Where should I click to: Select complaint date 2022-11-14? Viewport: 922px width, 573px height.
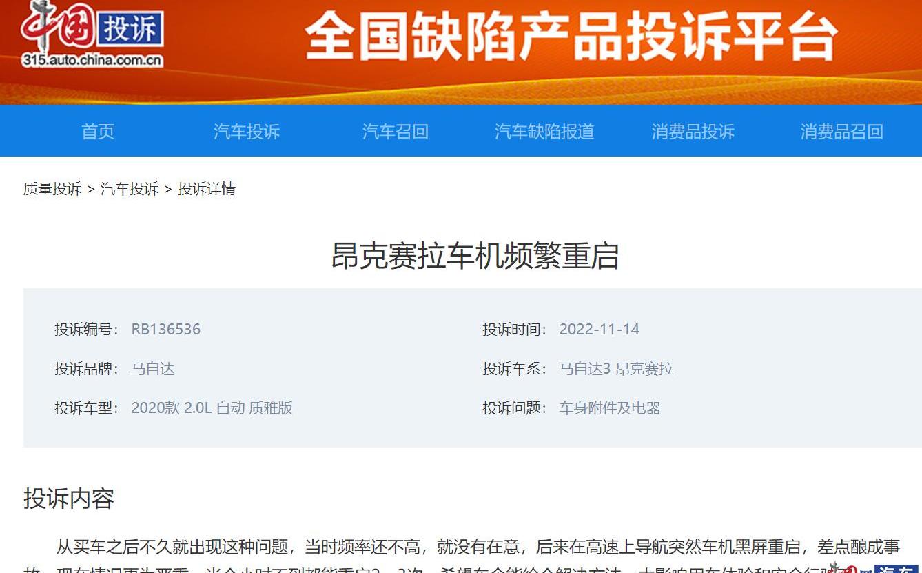point(600,330)
